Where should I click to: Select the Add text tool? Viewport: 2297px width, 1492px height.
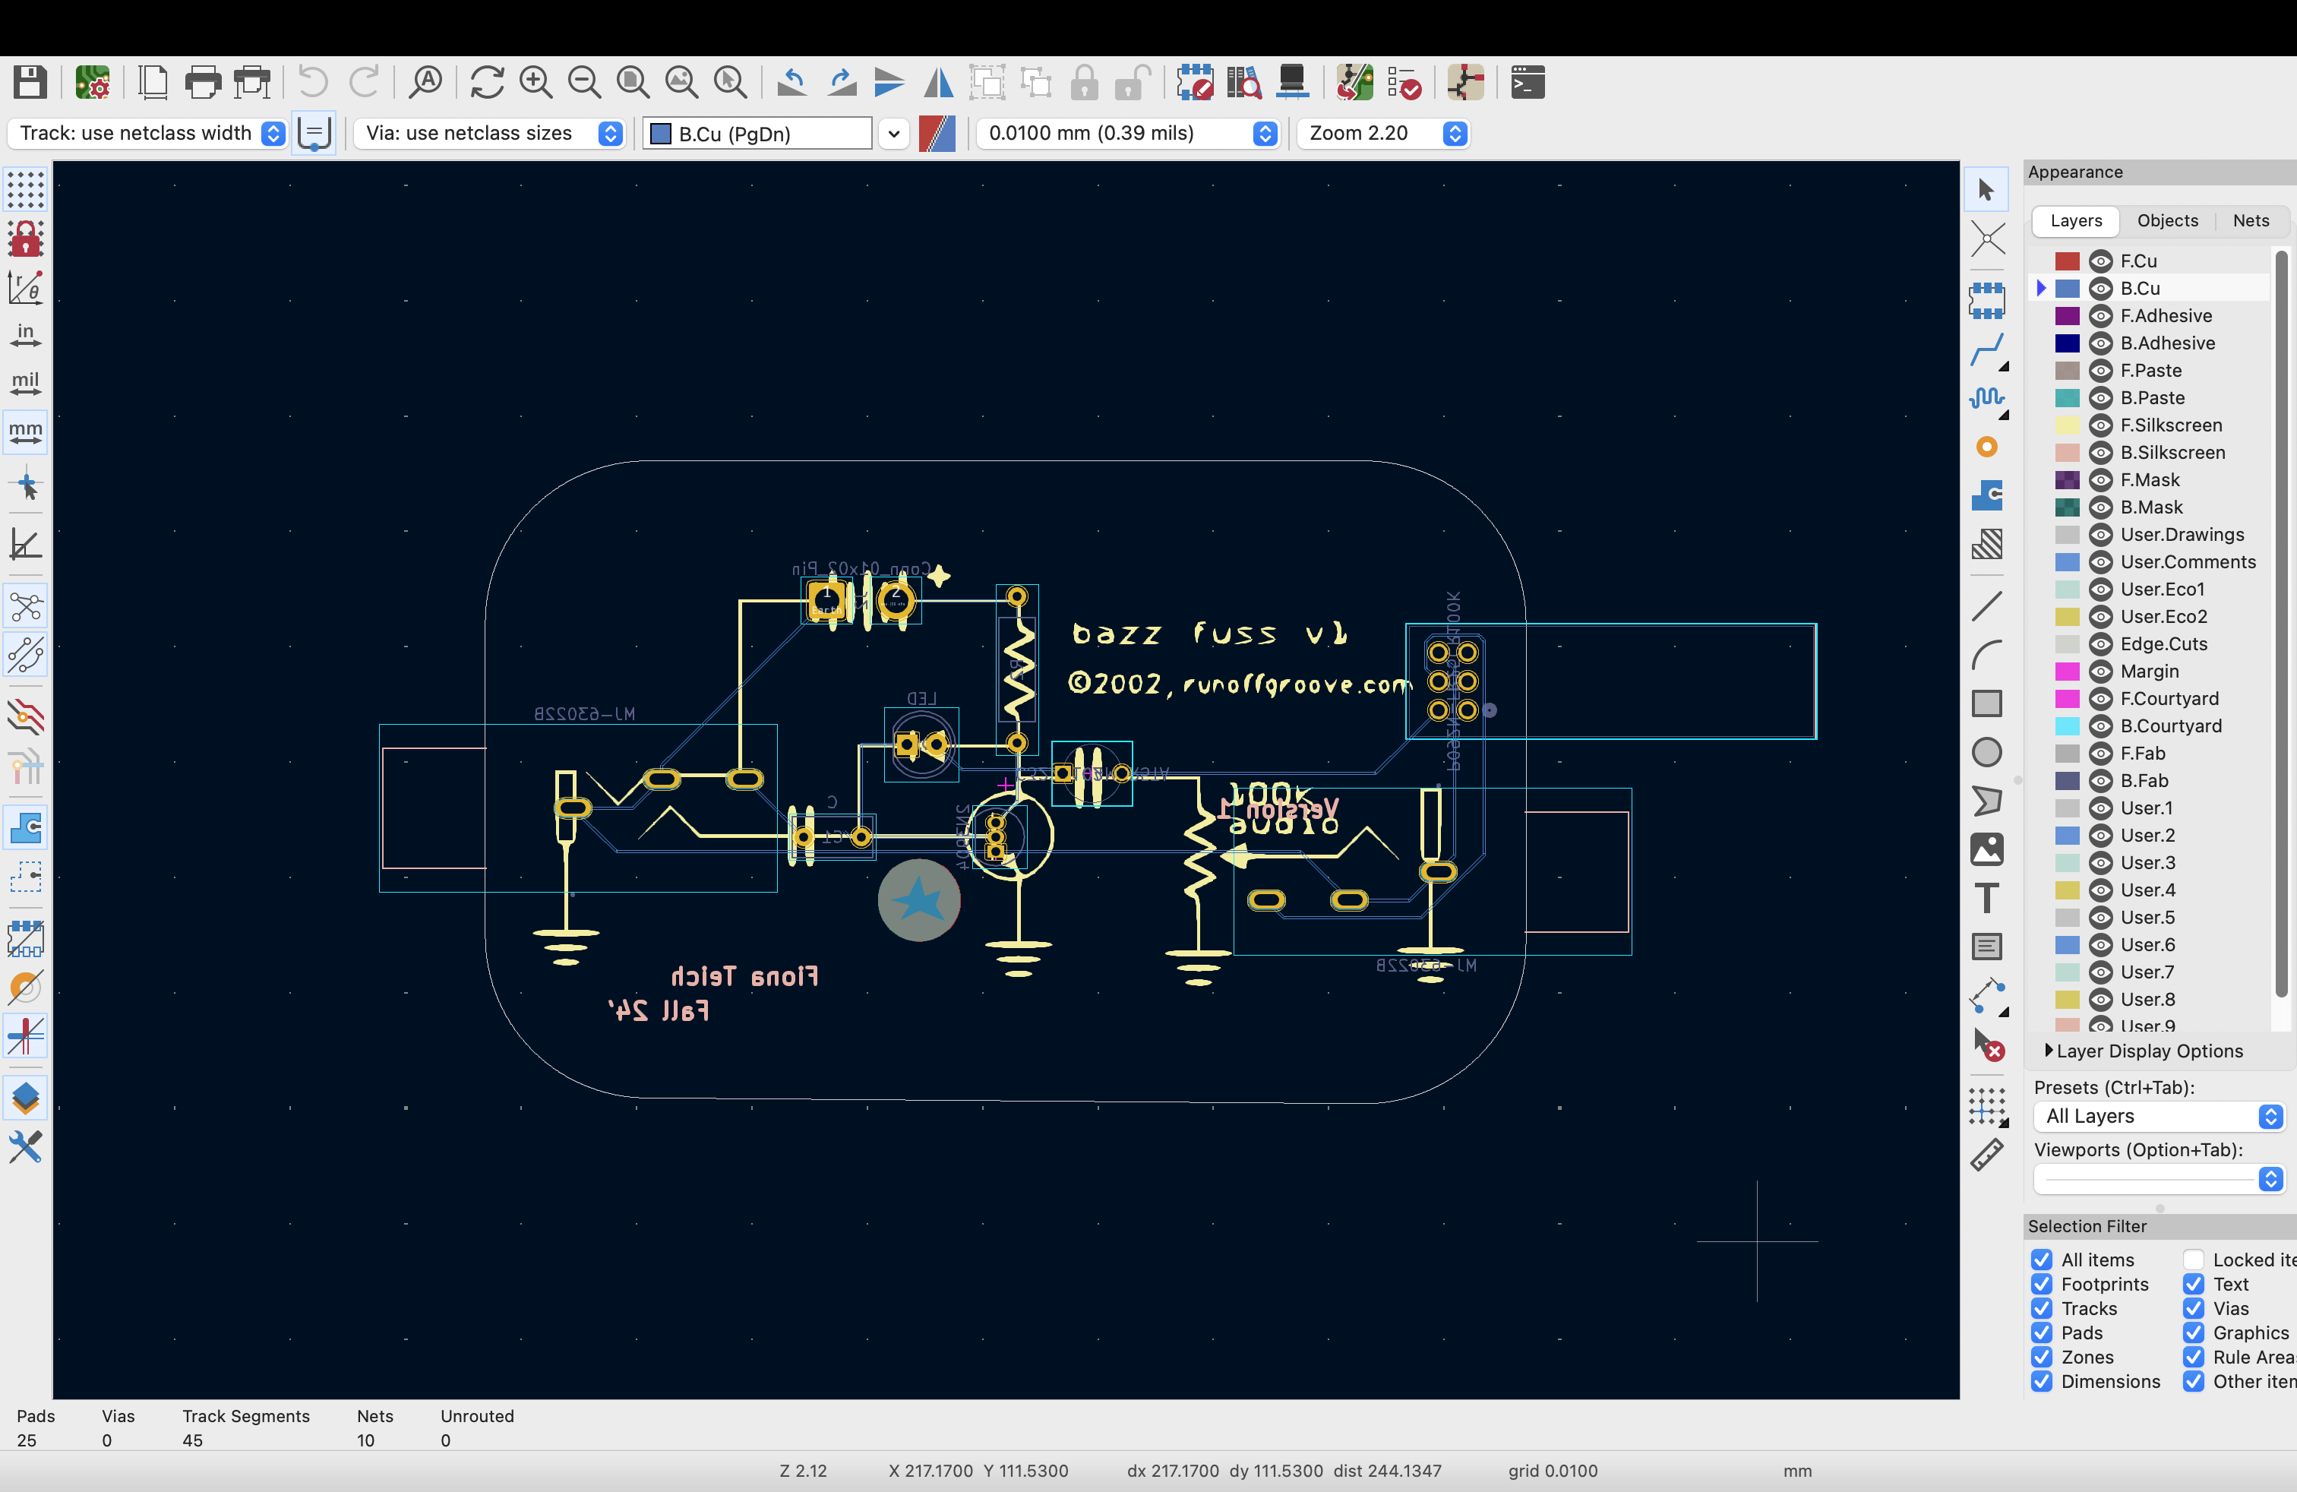point(1986,897)
